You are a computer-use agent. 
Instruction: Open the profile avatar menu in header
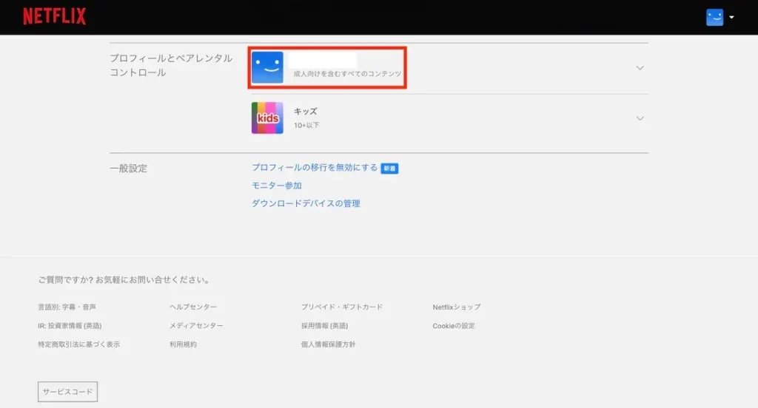coord(714,17)
